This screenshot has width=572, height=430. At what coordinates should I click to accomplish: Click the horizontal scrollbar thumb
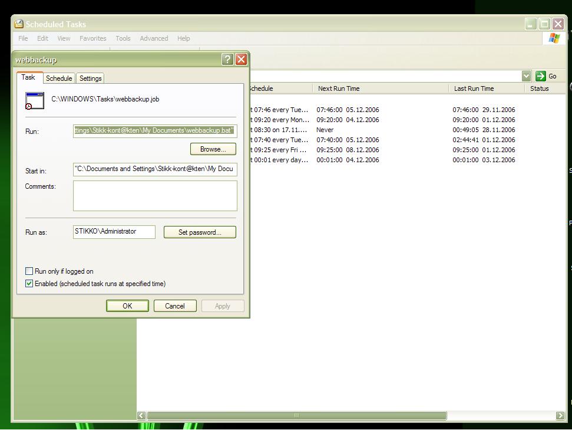[296, 415]
